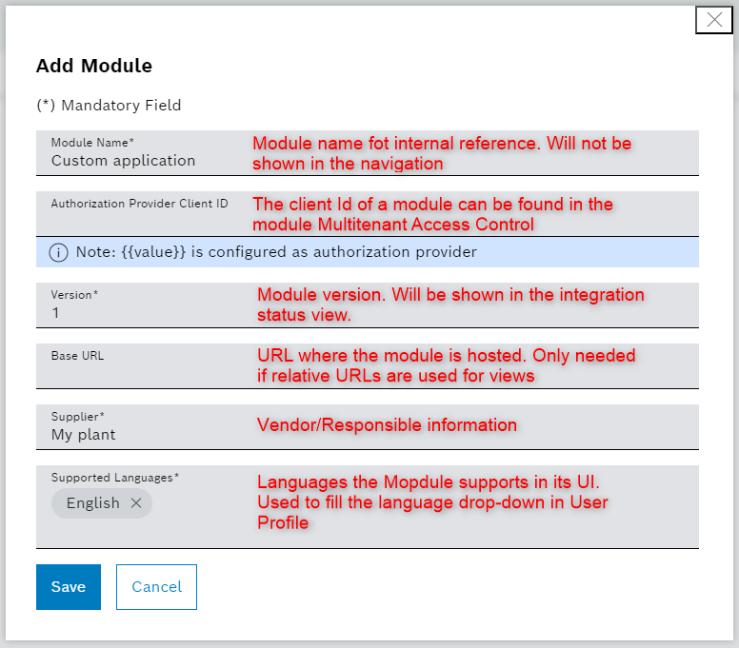Click the Vendor/Responsible information annotation
This screenshot has height=648, width=739.
387,425
